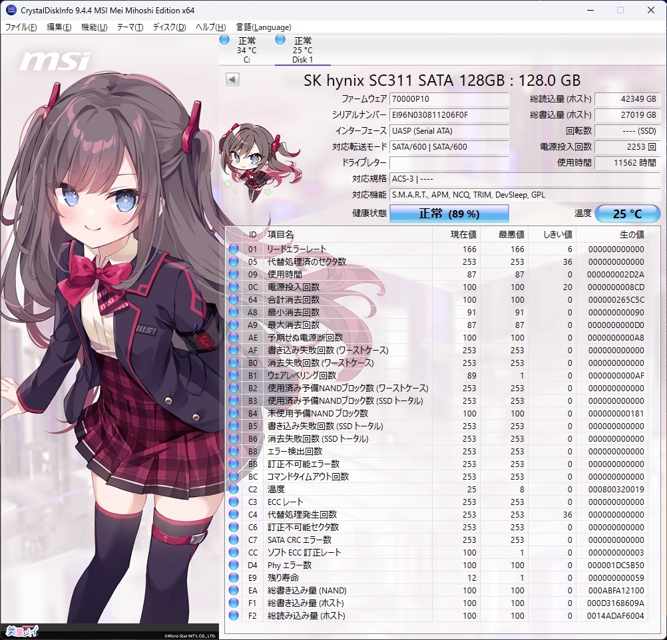Click the raw value 000001DC5B50

[616, 565]
